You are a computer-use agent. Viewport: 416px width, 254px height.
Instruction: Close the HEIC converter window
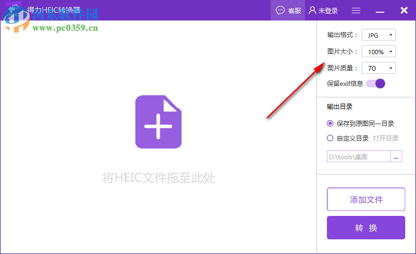pyautogui.click(x=404, y=10)
